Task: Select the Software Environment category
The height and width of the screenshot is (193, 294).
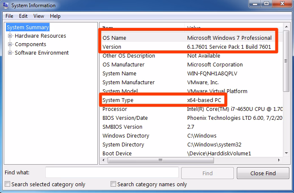Action: point(42,53)
